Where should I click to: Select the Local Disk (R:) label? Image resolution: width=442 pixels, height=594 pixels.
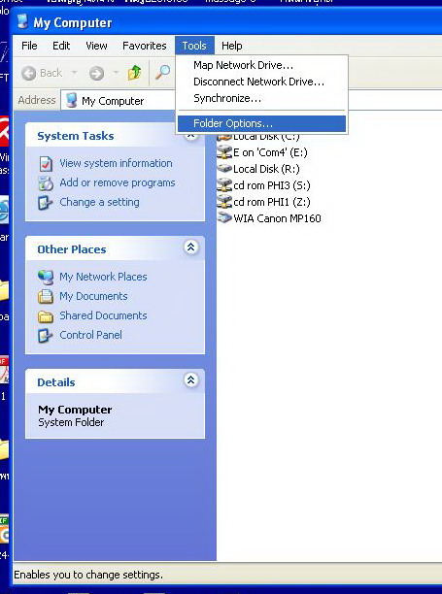click(266, 169)
